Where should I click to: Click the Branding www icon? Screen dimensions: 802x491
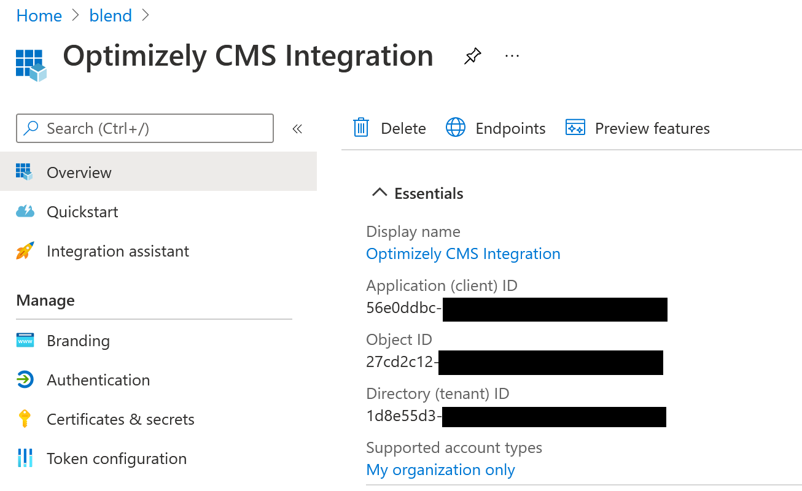point(25,341)
